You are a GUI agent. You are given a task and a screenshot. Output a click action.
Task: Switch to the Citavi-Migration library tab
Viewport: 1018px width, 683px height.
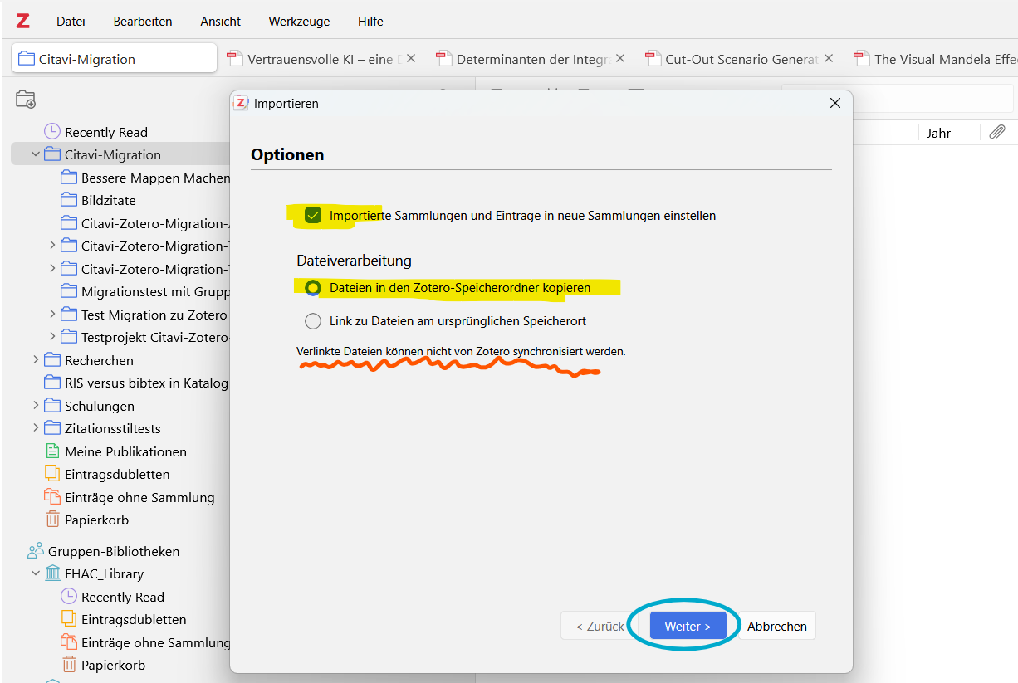115,59
